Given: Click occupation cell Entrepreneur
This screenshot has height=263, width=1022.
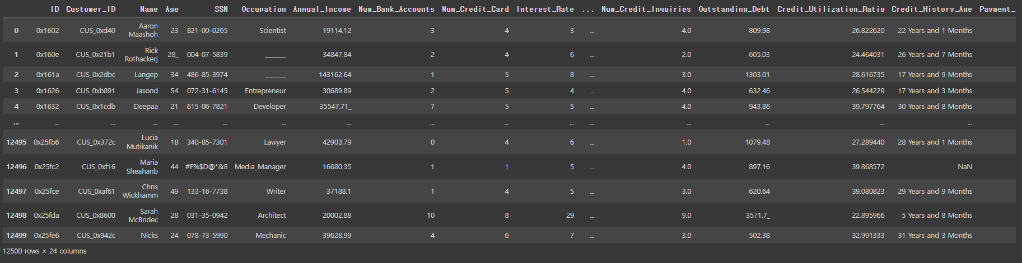Looking at the screenshot, I should tap(265, 91).
